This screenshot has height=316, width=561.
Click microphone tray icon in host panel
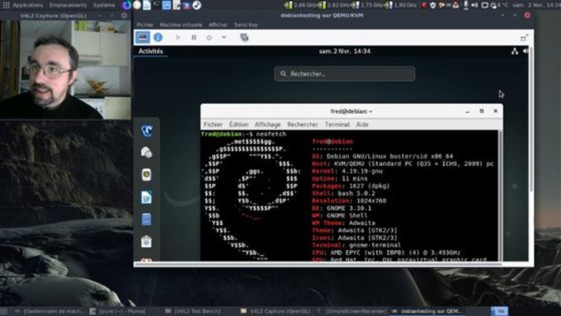(466, 5)
